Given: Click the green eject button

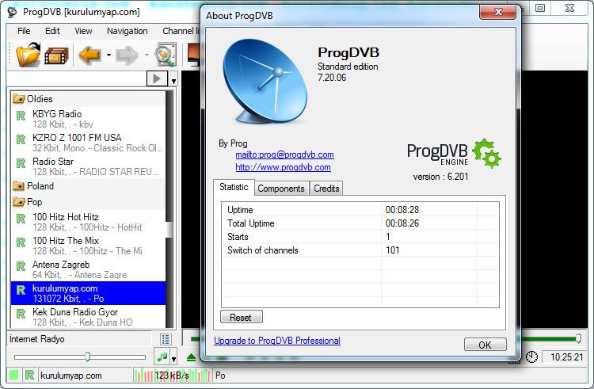Looking at the screenshot, I should (192, 357).
